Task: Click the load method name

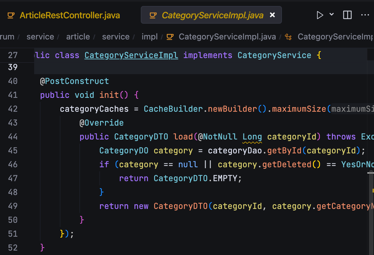Action: click(x=183, y=137)
